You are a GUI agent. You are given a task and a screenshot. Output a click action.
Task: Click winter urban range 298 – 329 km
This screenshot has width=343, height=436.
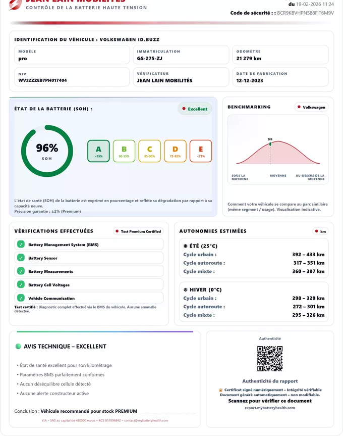(x=308, y=298)
